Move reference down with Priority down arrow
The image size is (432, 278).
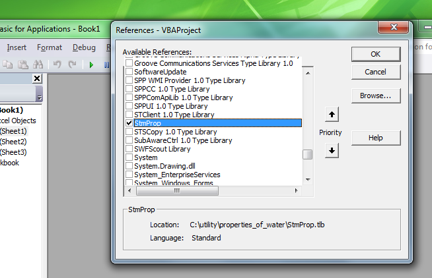(x=332, y=150)
